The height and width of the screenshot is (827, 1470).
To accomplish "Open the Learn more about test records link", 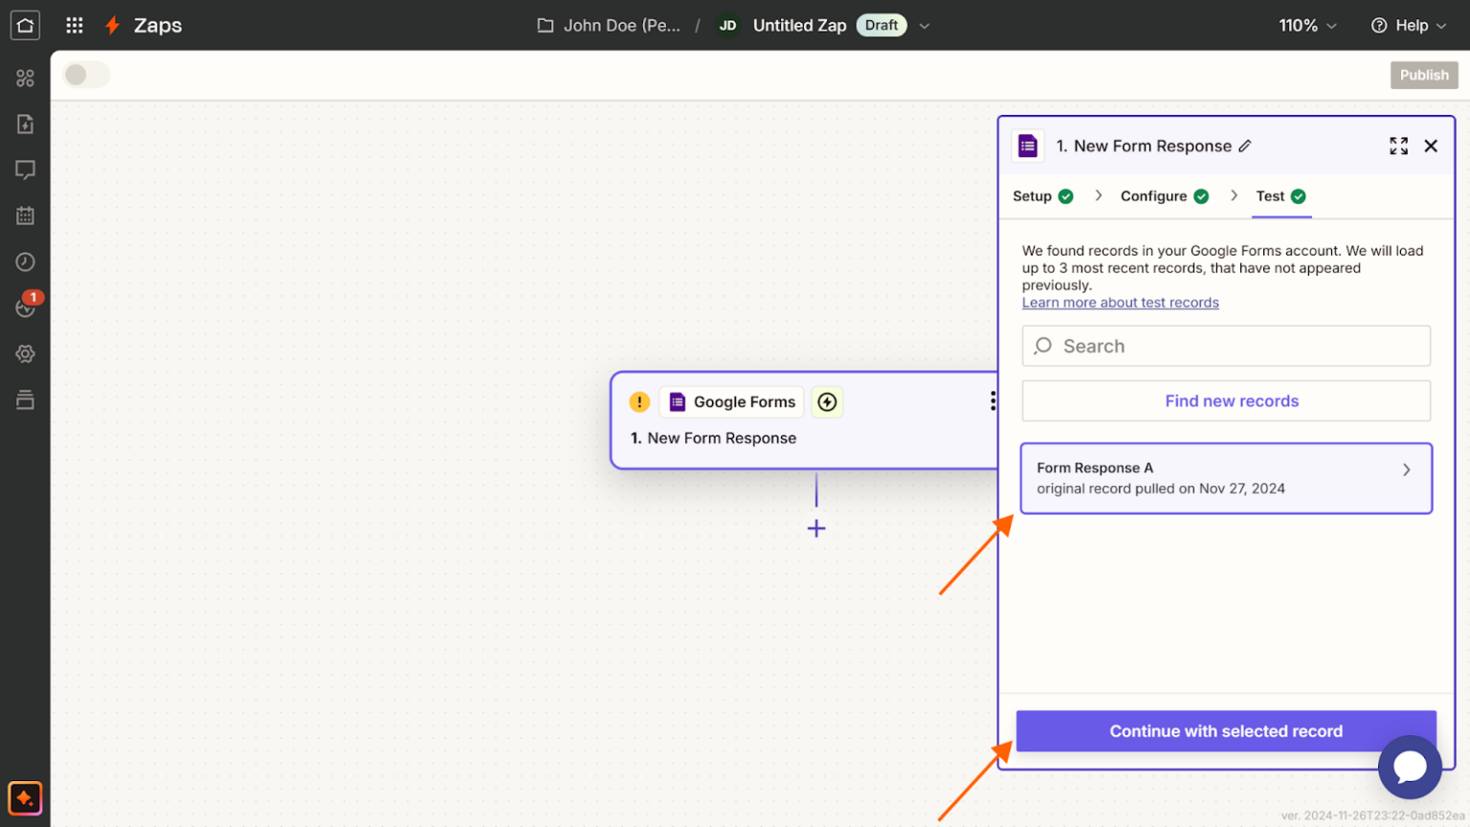I will click(x=1120, y=302).
